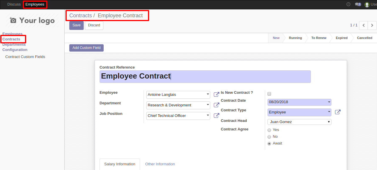The image size is (377, 170).
Task: Open external link for Contract Type
Action: tap(338, 112)
